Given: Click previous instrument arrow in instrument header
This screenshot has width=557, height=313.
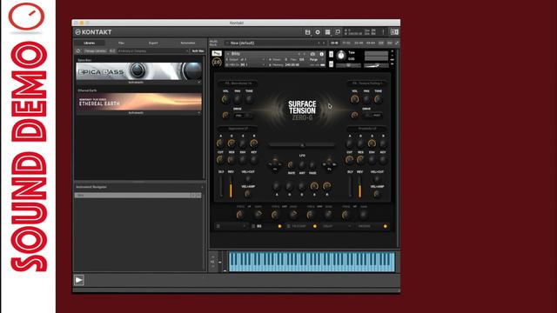Looking at the screenshot, I should tap(299, 54).
